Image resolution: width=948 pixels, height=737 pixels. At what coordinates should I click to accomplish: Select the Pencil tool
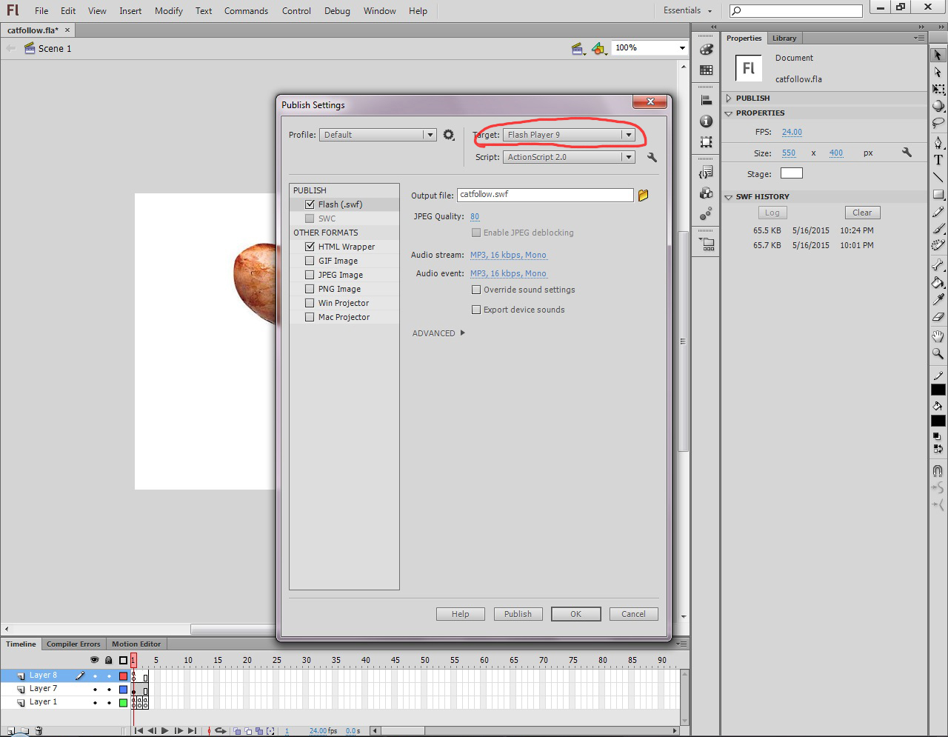(x=938, y=212)
